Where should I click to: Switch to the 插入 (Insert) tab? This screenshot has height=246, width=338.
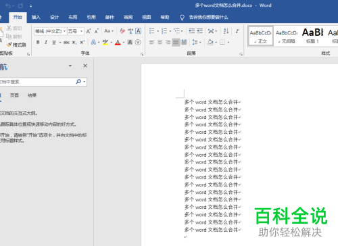pyautogui.click(x=36, y=17)
